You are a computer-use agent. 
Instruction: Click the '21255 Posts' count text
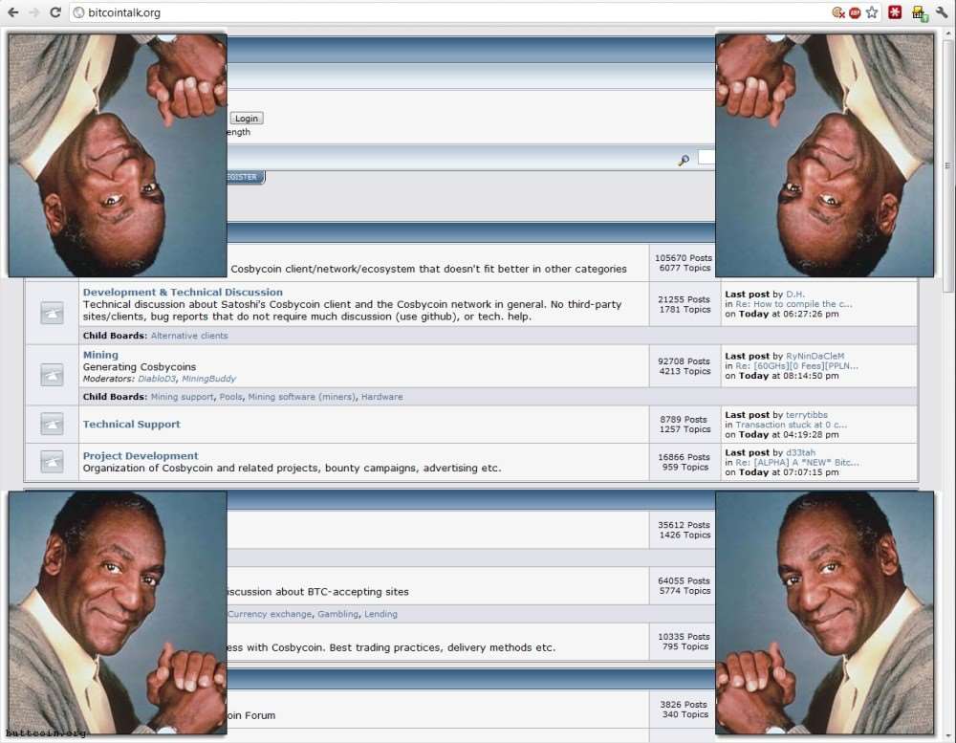coord(684,299)
